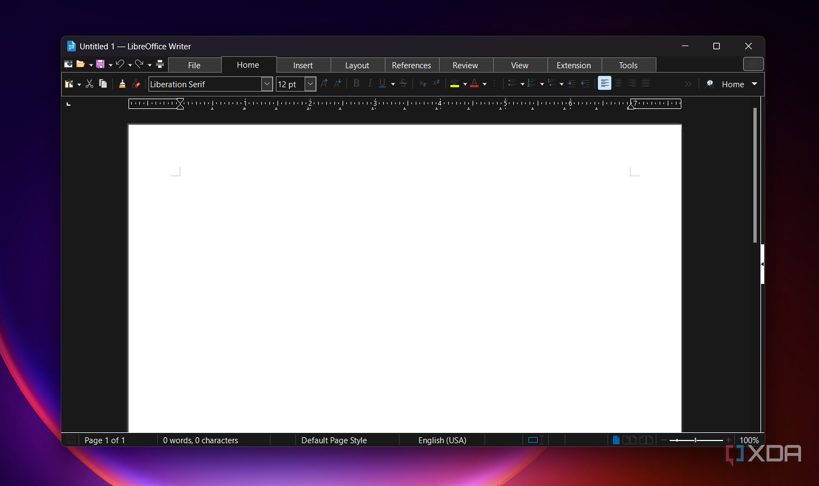The height and width of the screenshot is (486, 819).
Task: Save the document using the floppy icon
Action: tap(100, 64)
